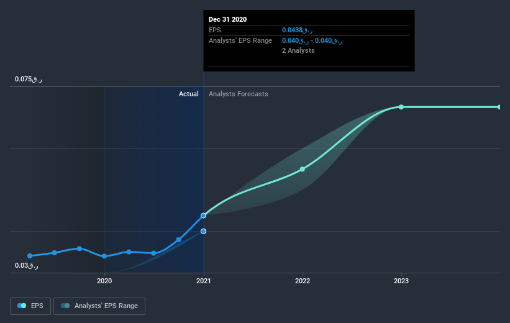This screenshot has height=323, width=510.
Task: Click the 2021 x-axis label
Action: 204,281
